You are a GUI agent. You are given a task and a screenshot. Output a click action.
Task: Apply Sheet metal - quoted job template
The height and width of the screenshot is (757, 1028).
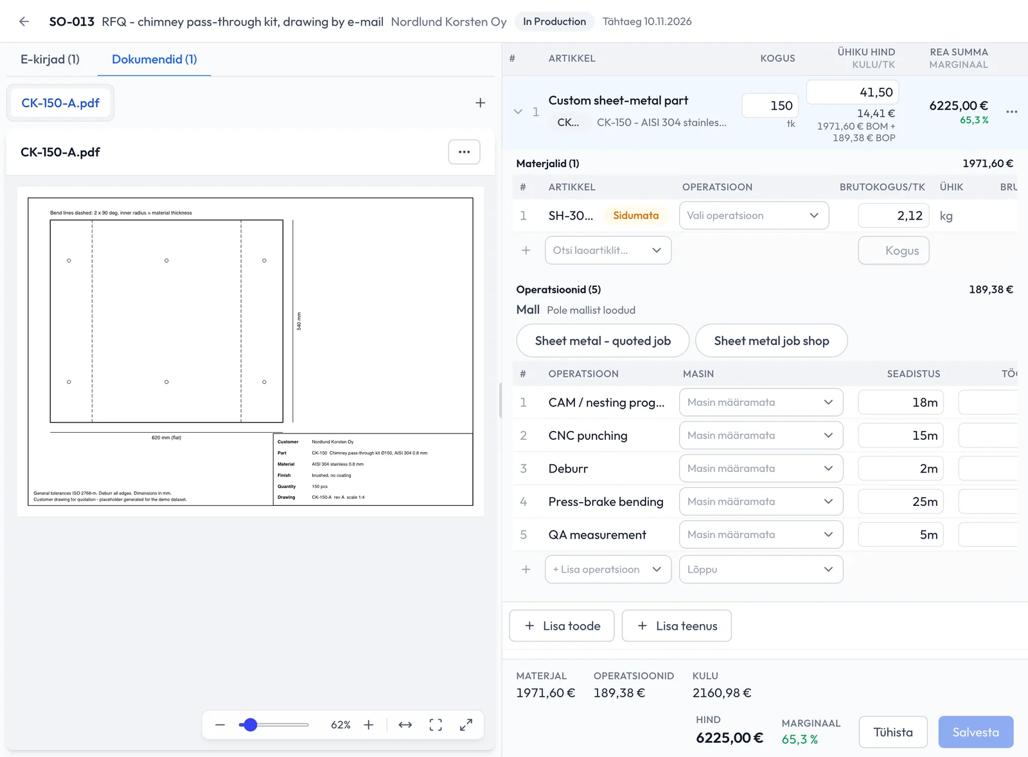pyautogui.click(x=603, y=341)
